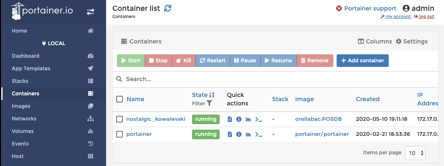444x166 pixels.
Task: Sort by Created column header
Action: (368, 99)
